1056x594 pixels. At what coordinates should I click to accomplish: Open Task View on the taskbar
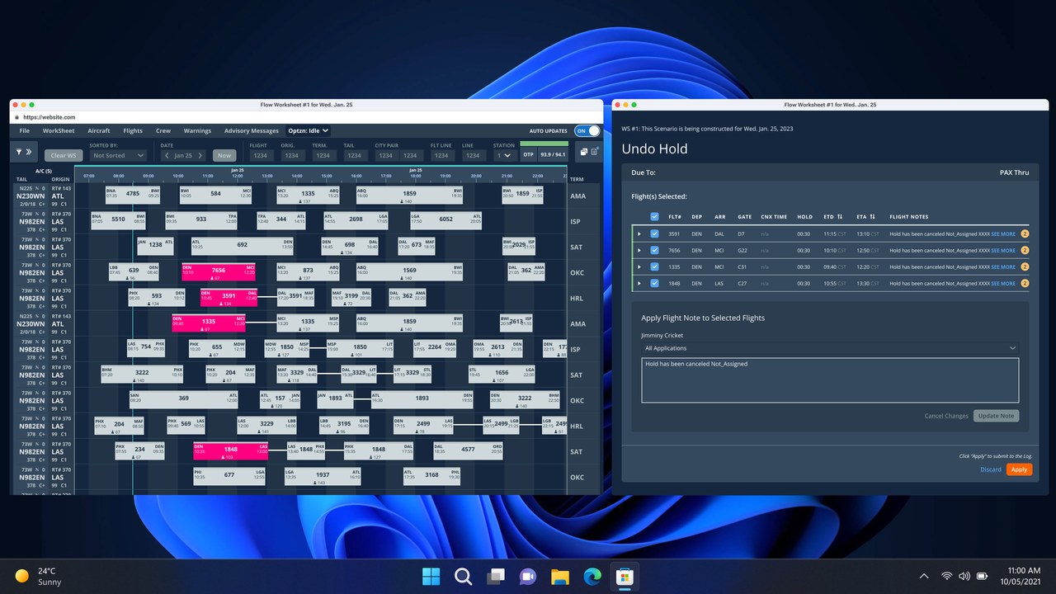point(495,576)
